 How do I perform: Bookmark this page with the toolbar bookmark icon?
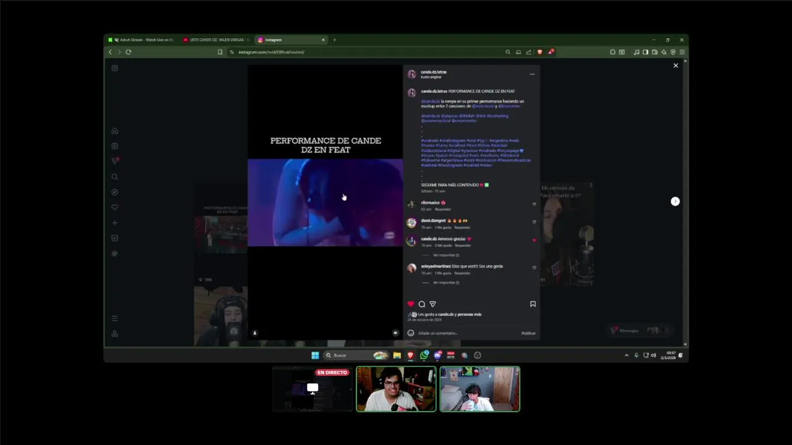tap(220, 52)
